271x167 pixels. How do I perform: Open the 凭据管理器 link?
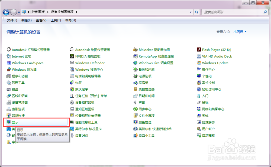(x=147, y=89)
